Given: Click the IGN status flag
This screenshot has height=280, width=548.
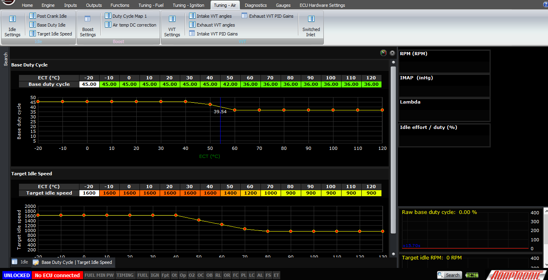Looking at the screenshot, I should (155, 275).
